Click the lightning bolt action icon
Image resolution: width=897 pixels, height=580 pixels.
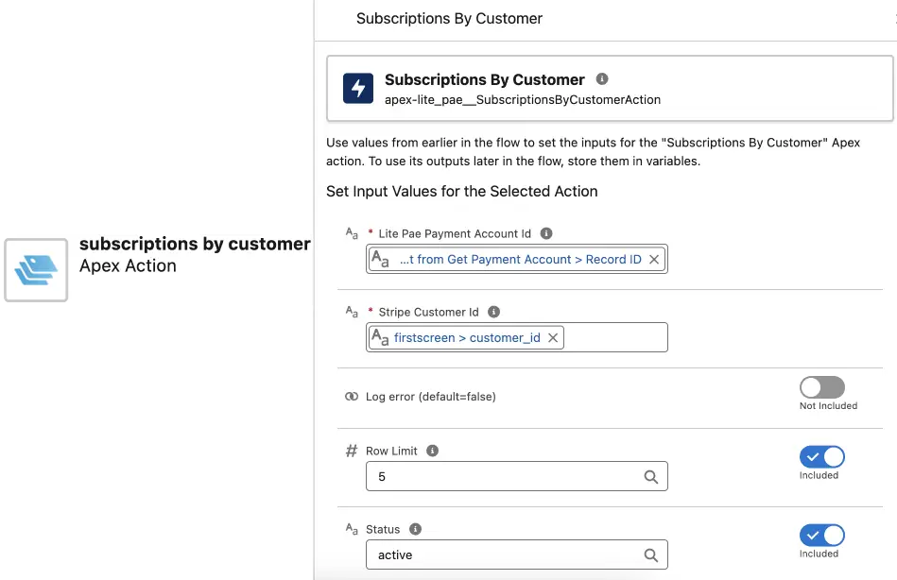358,88
